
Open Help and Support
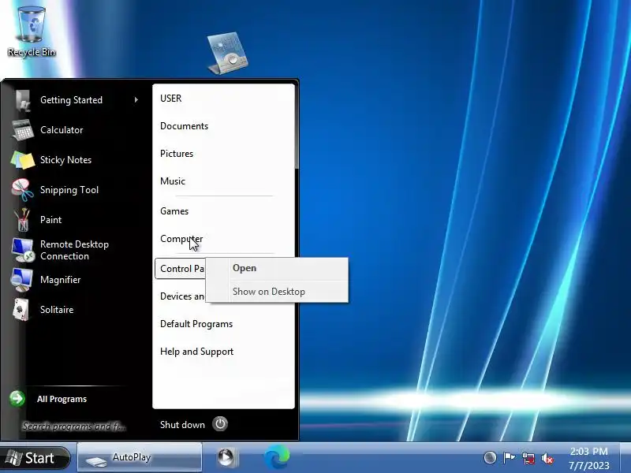(x=196, y=352)
